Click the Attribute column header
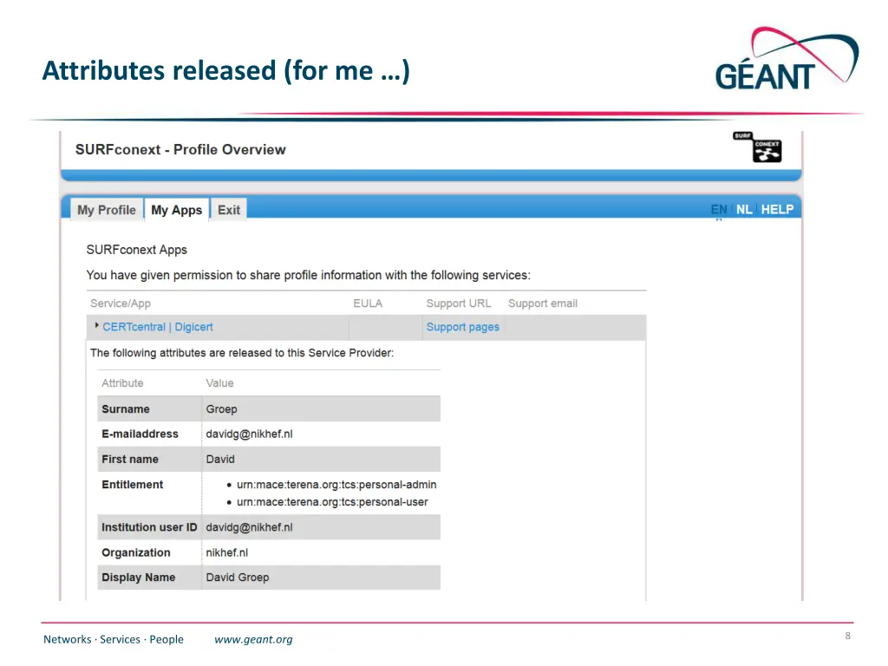Screen dimensions: 888x666 pyautogui.click(x=122, y=383)
